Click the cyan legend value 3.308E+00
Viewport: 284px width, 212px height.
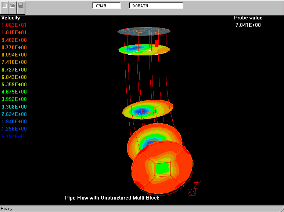click(x=14, y=107)
